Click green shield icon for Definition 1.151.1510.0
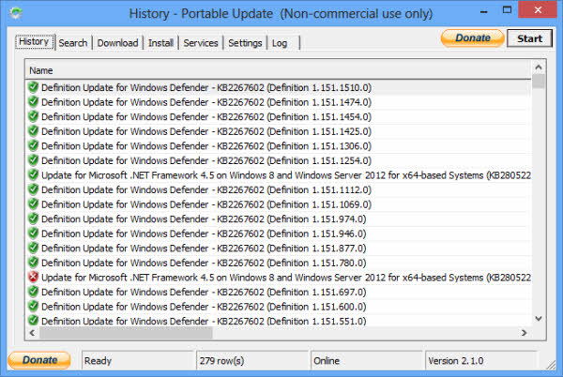Viewport: 563px width, 377px height. (33, 87)
